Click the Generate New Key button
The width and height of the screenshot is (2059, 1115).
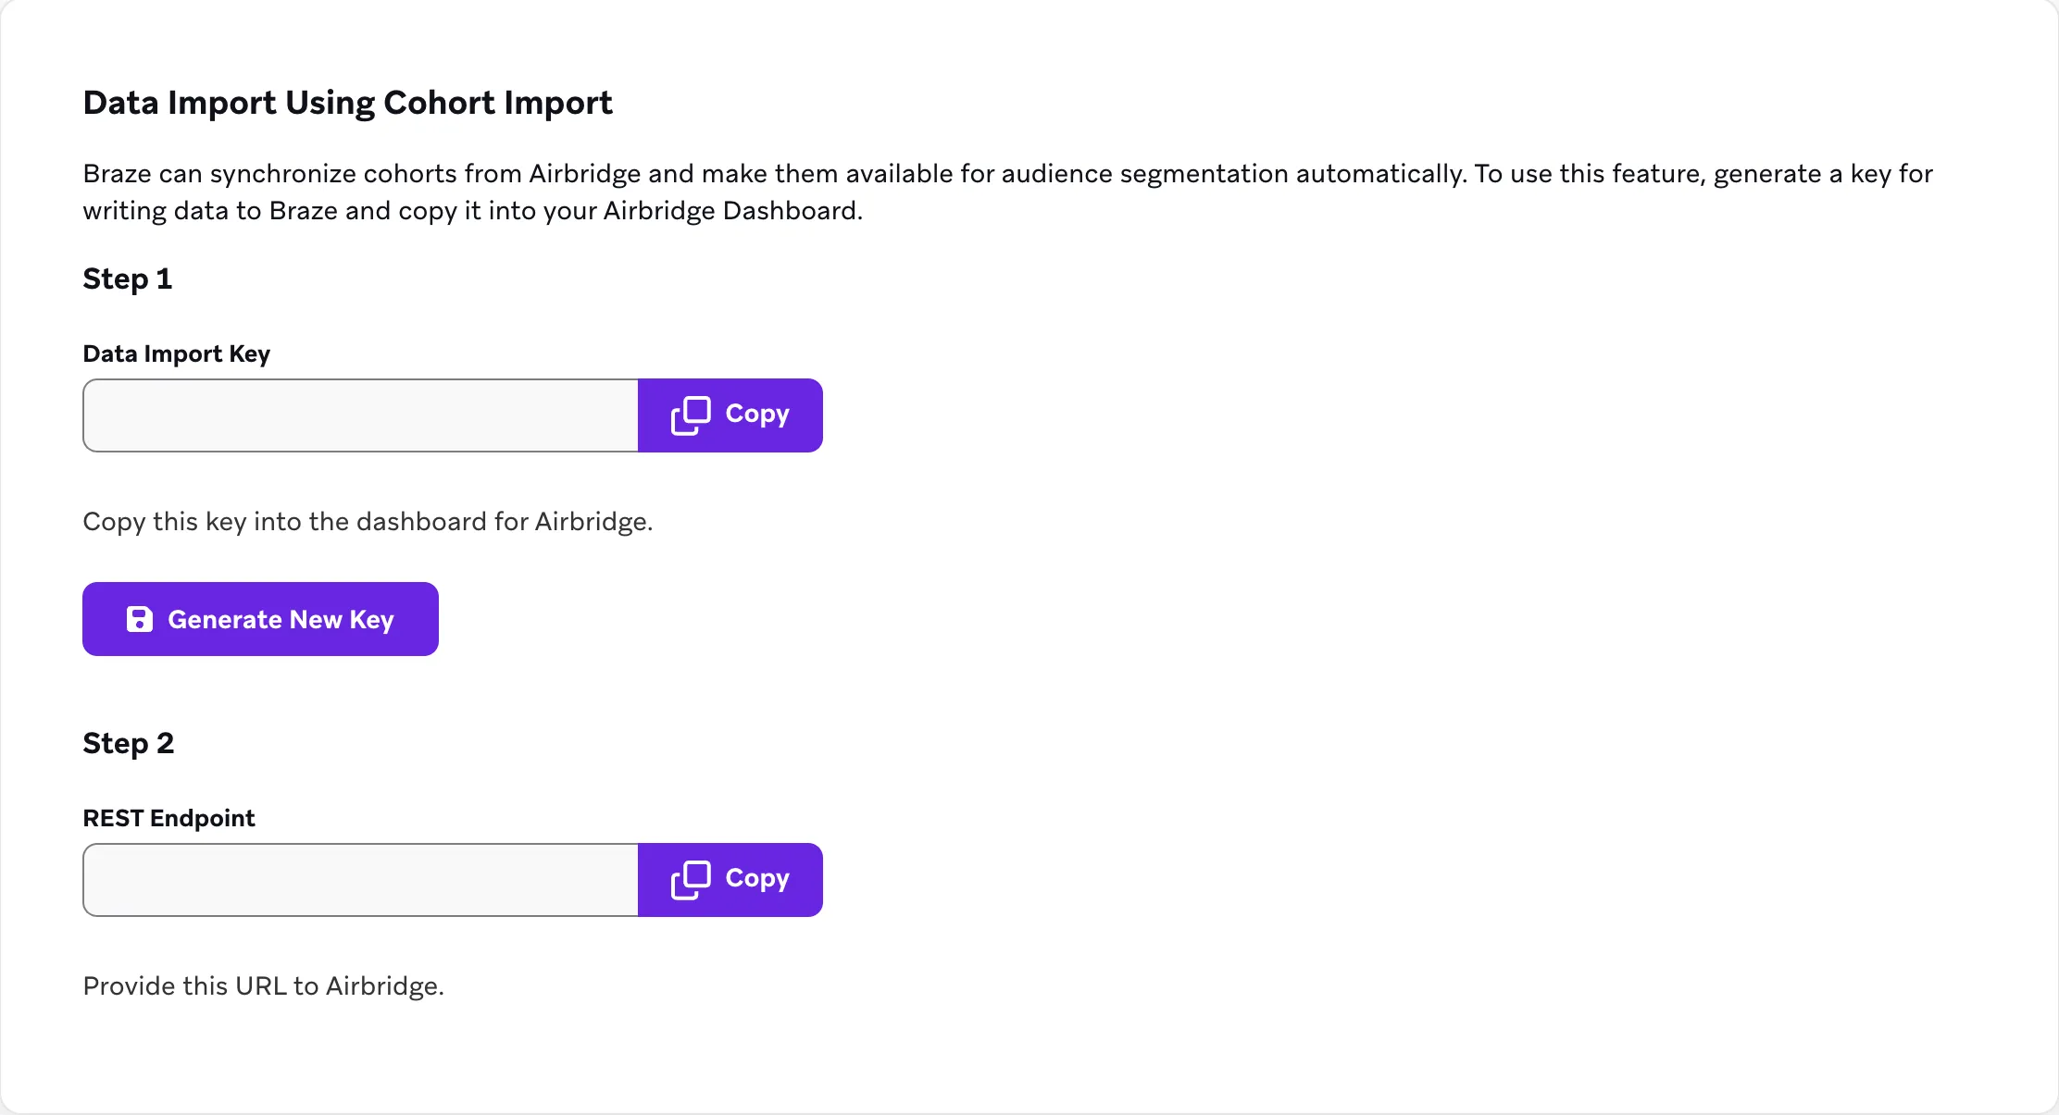[x=260, y=619]
